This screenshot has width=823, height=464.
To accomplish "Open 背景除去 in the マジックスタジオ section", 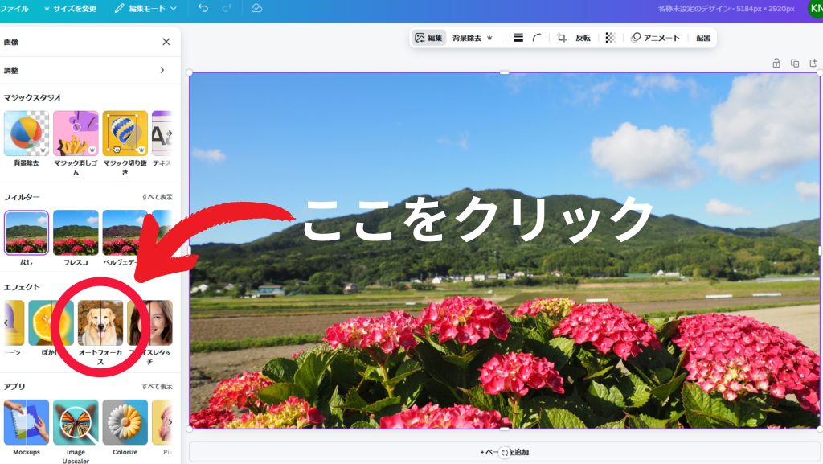I will 26,133.
